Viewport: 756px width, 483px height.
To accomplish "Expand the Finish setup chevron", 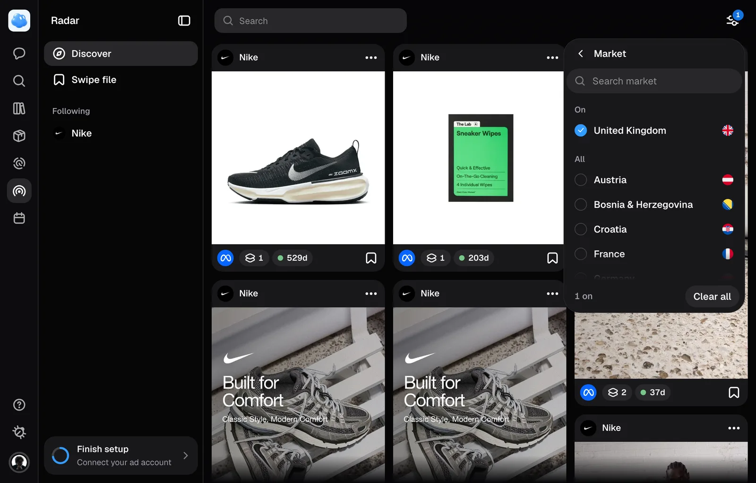I will (185, 455).
